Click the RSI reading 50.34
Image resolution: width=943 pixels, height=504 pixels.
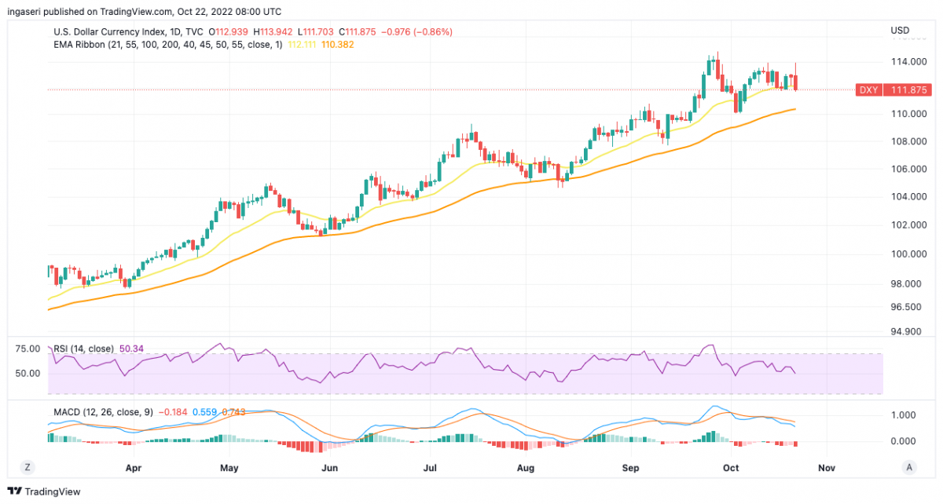pyautogui.click(x=131, y=348)
